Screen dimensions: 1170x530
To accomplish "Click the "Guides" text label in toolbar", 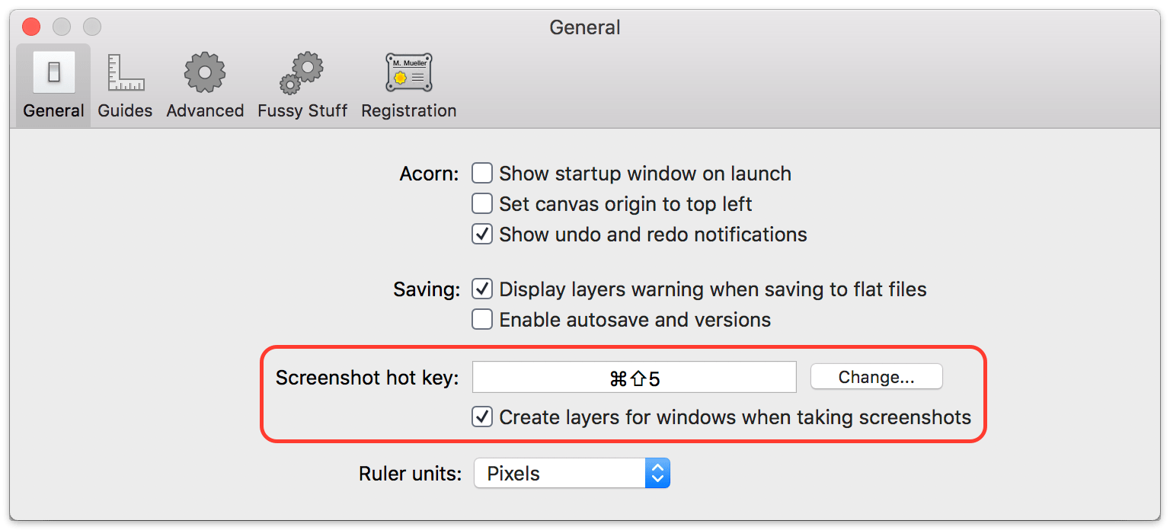I will pyautogui.click(x=125, y=110).
